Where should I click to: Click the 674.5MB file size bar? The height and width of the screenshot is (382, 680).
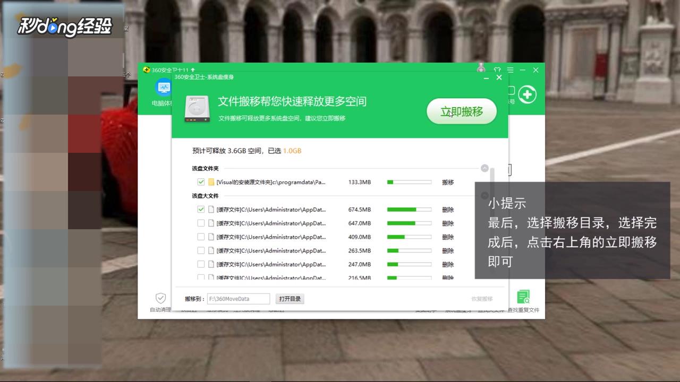pos(409,210)
